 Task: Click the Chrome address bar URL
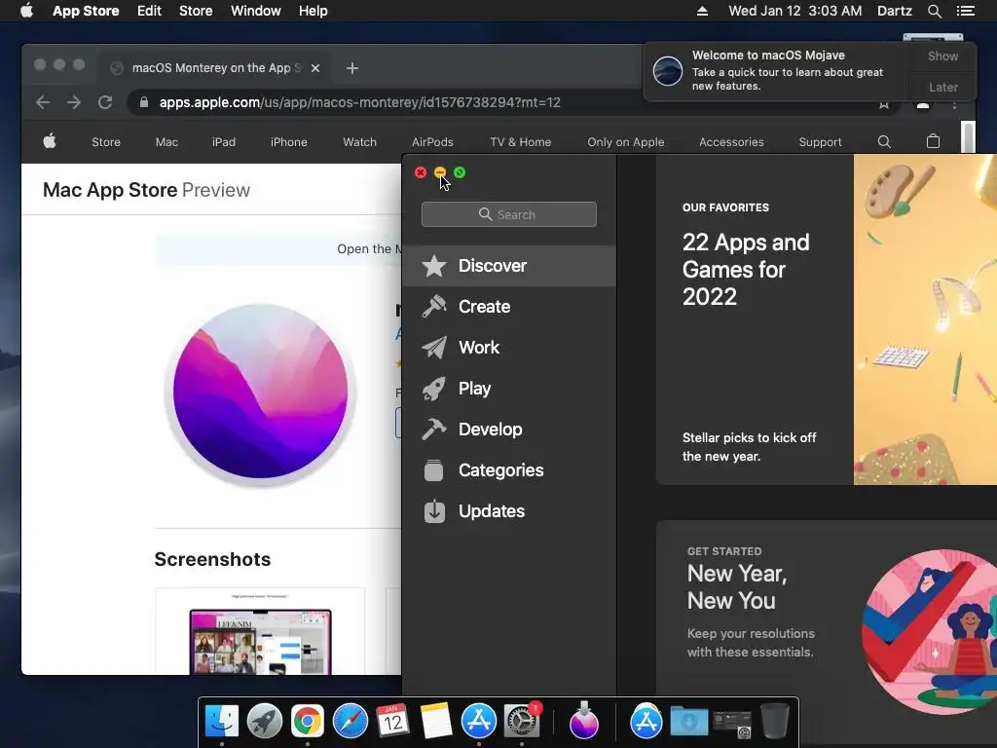(x=360, y=102)
